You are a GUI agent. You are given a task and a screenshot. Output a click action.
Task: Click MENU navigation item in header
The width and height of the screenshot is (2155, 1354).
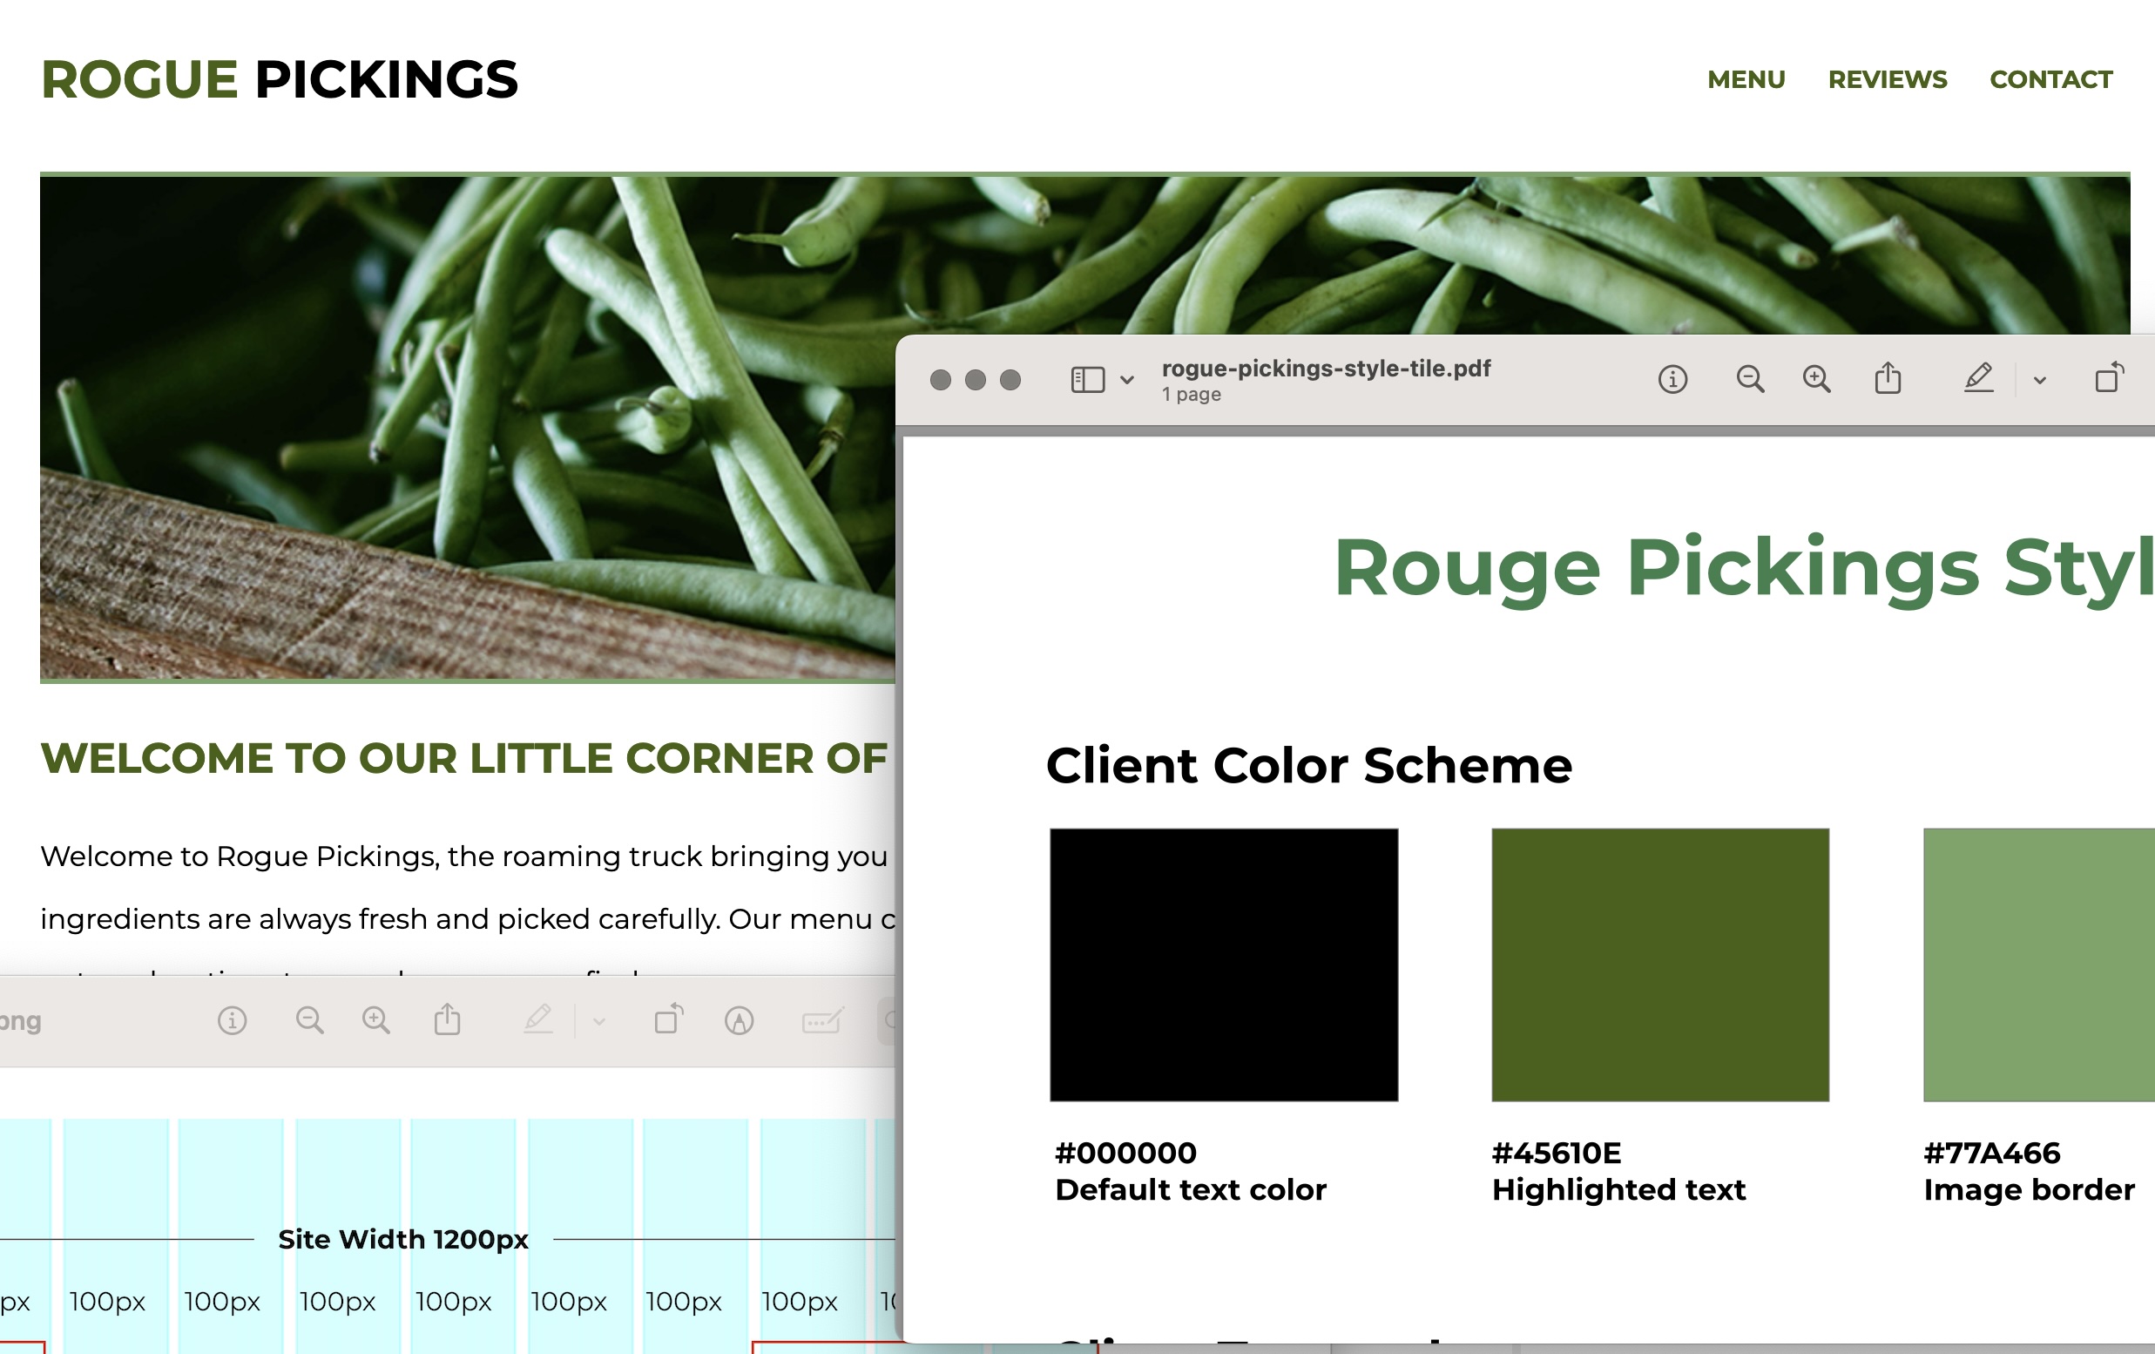click(x=1743, y=79)
